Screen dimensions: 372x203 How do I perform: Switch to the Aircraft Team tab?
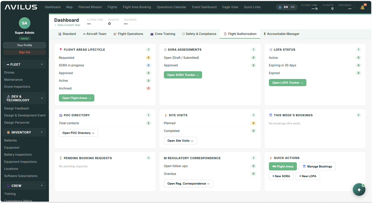pos(95,34)
